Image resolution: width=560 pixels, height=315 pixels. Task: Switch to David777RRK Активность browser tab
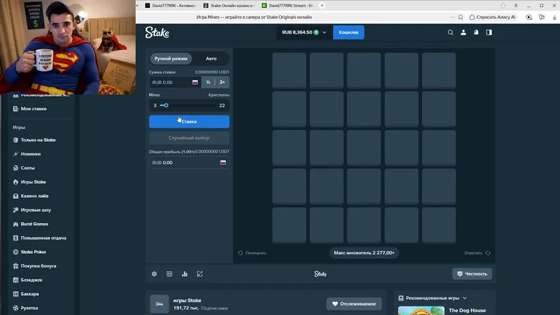171,6
